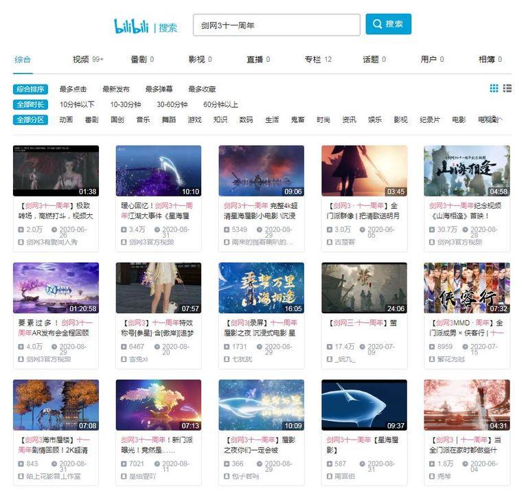
Task: Open the 01:38 video thumbnail
Action: coord(56,171)
